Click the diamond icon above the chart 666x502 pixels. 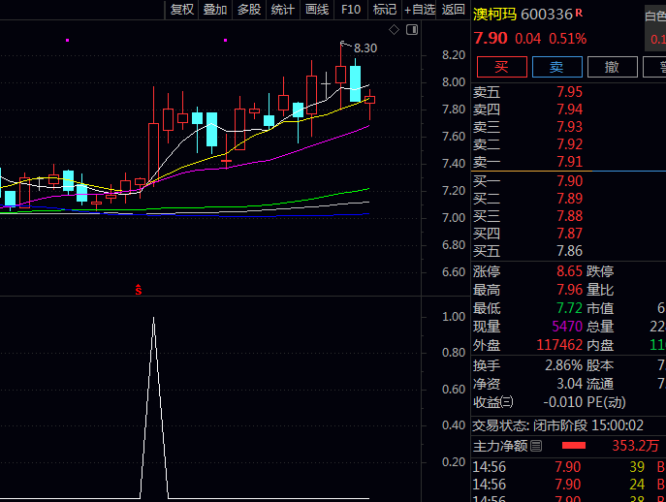point(395,30)
